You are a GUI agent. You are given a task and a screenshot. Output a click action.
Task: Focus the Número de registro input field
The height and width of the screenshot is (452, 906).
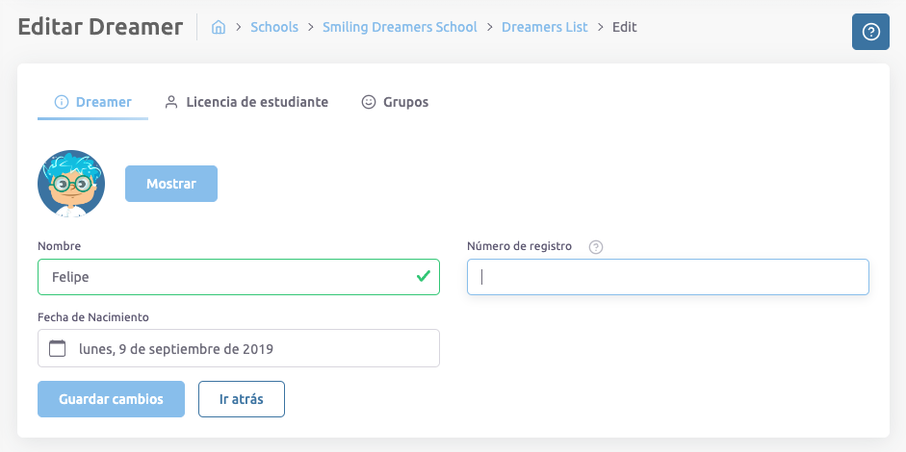pyautogui.click(x=668, y=277)
